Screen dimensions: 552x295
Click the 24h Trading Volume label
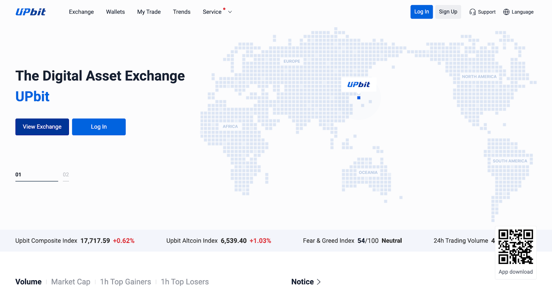coord(461,241)
